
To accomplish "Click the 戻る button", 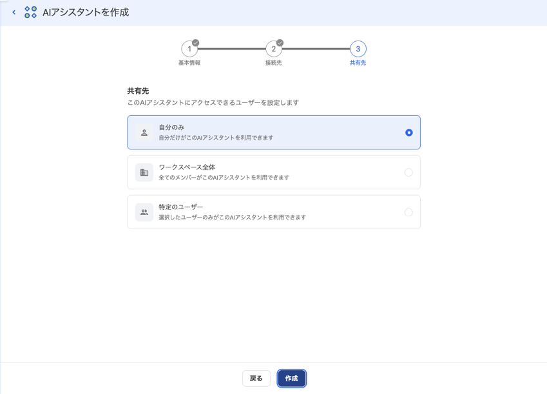I will pos(256,379).
